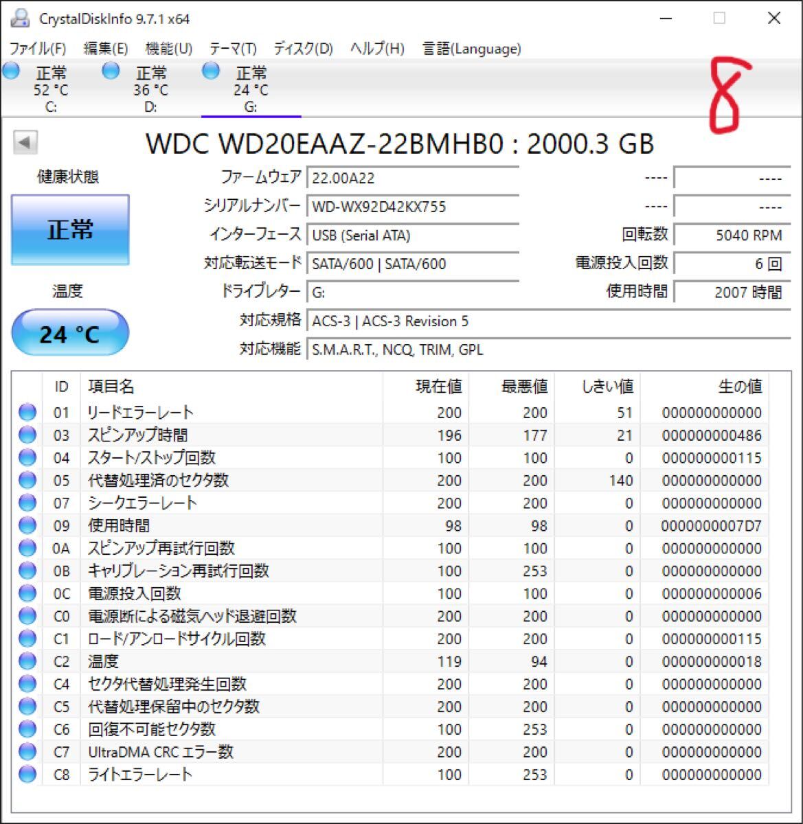Click the interface field USB (Serial ATA)

(412, 236)
